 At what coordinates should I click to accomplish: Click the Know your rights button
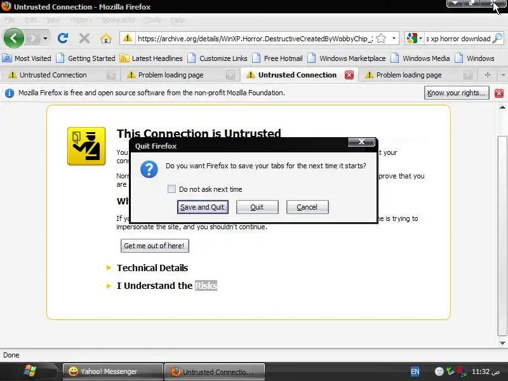456,93
